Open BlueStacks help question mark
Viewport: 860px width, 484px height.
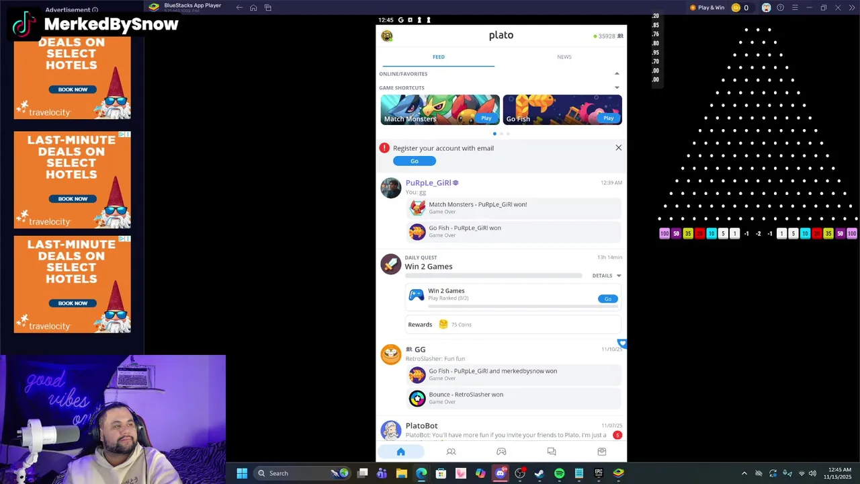780,7
